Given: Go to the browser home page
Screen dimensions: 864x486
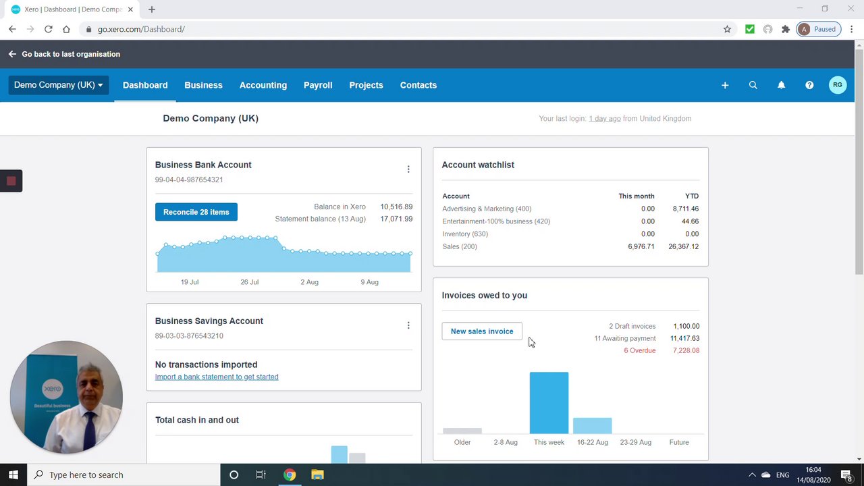Looking at the screenshot, I should point(66,29).
